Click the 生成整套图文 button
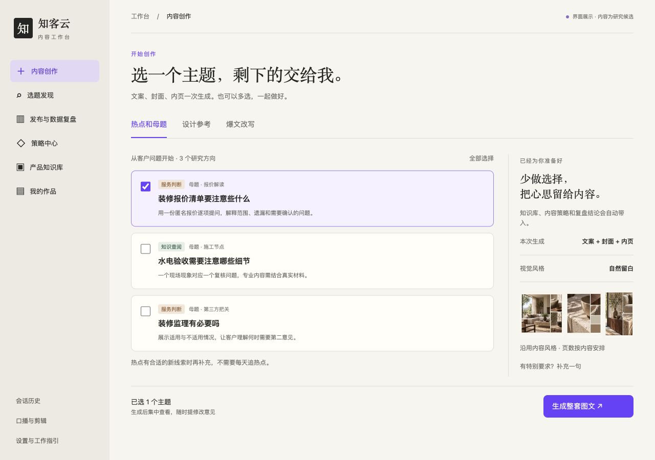This screenshot has height=460, width=655. [588, 406]
